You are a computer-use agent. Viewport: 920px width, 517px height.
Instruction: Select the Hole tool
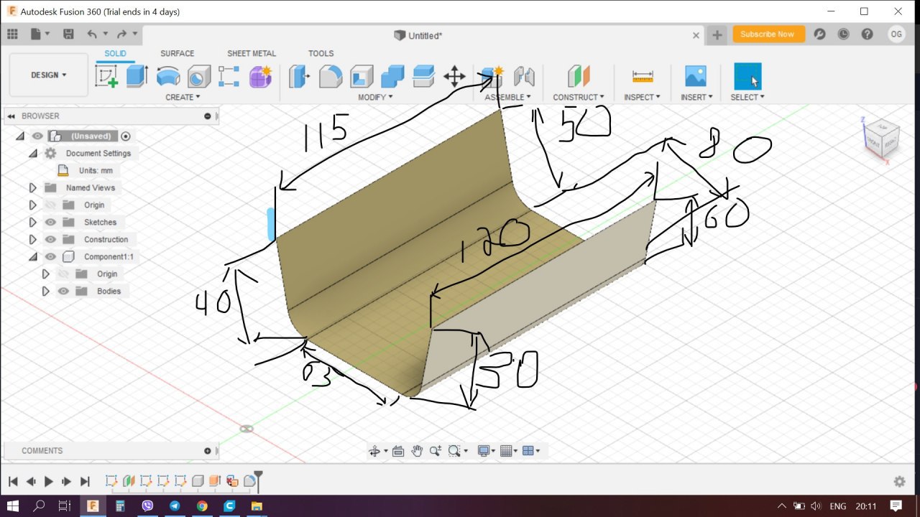tap(199, 76)
